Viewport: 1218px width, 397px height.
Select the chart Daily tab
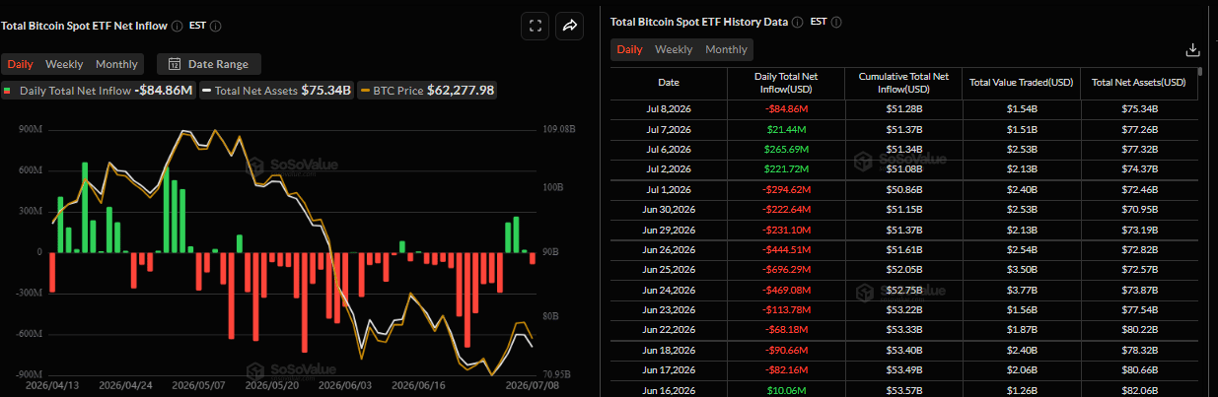(21, 64)
